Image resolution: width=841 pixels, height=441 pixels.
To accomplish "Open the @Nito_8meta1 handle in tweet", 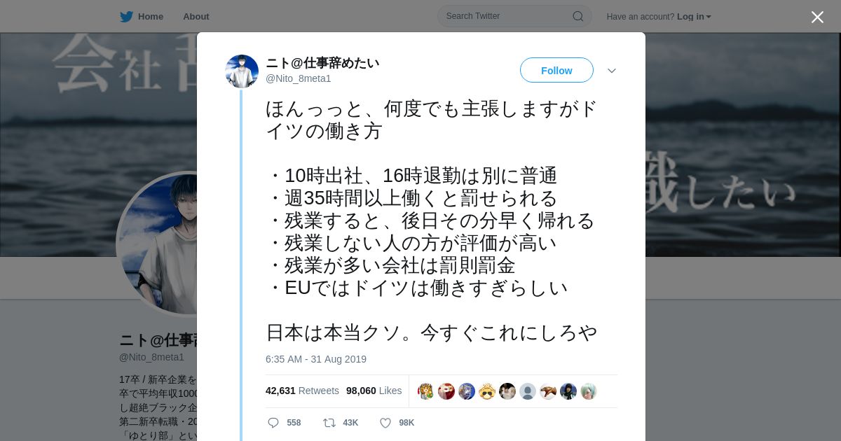I will [299, 78].
